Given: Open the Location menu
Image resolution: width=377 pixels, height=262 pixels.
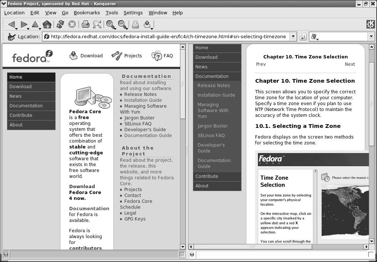Looking at the screenshot, I should (14, 13).
